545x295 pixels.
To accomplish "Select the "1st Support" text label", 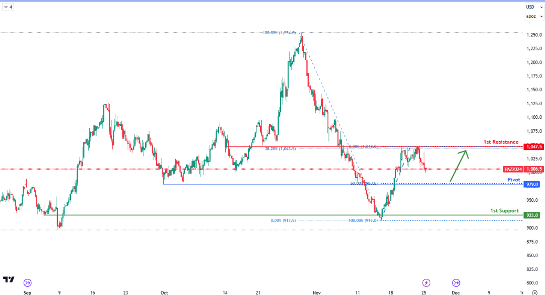I will (504, 210).
